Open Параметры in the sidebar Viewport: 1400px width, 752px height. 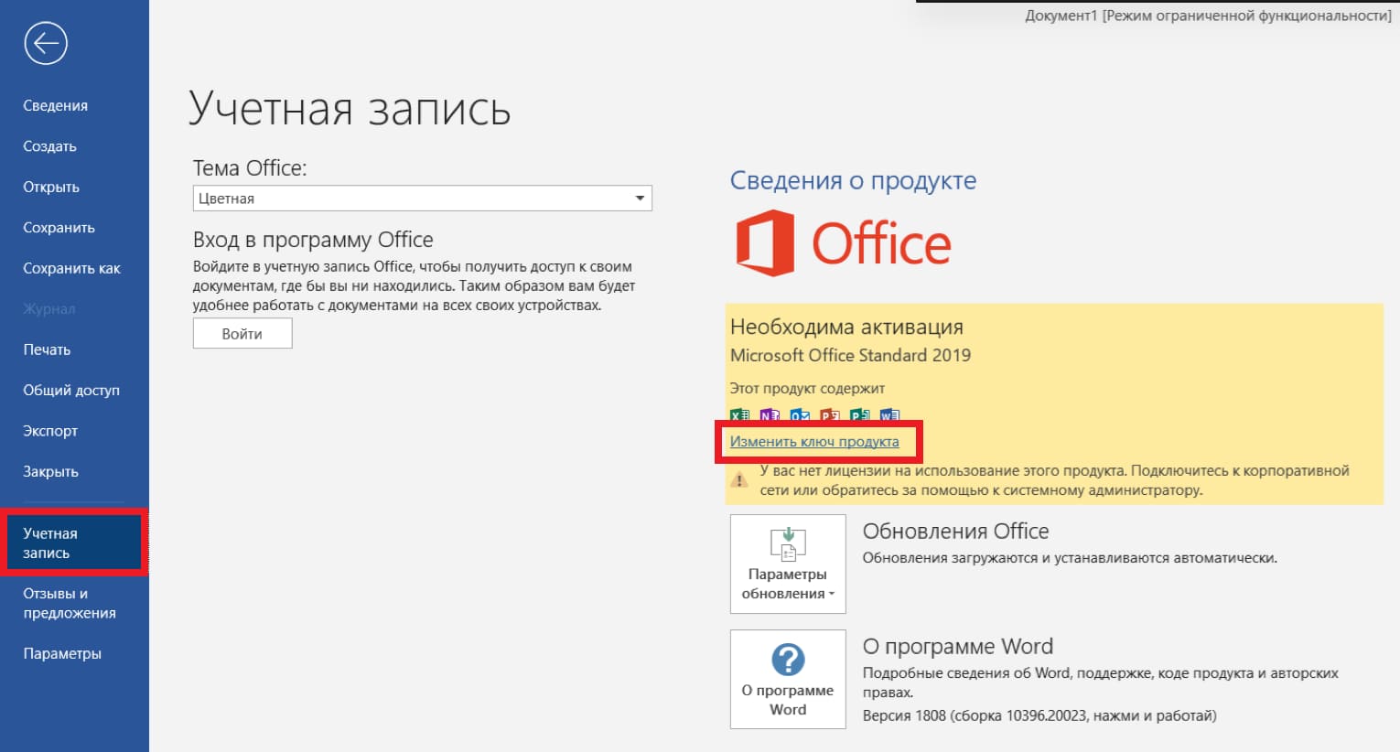coord(62,653)
